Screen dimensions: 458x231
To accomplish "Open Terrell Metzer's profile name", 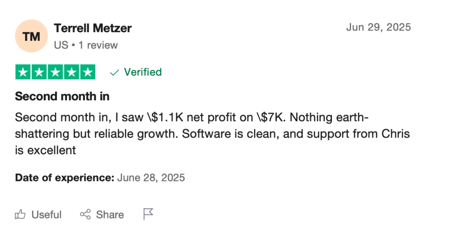I will tap(93, 28).
